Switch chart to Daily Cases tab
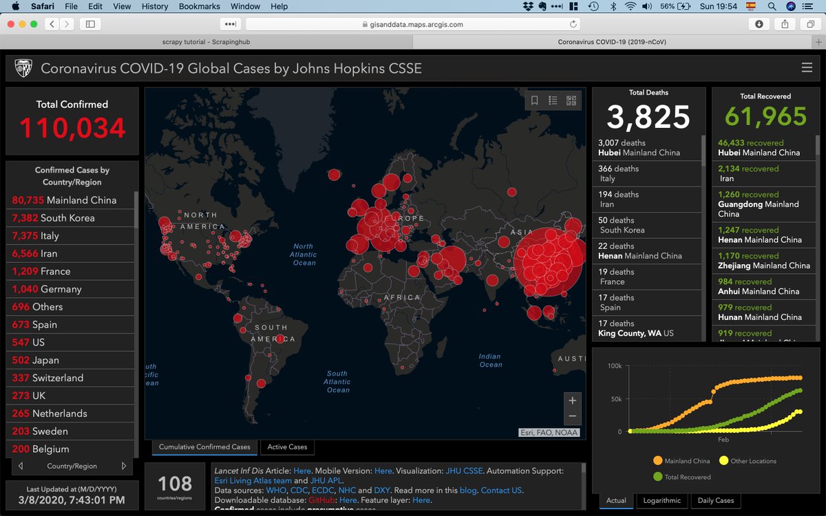Viewport: 826px width, 516px height. coord(716,501)
